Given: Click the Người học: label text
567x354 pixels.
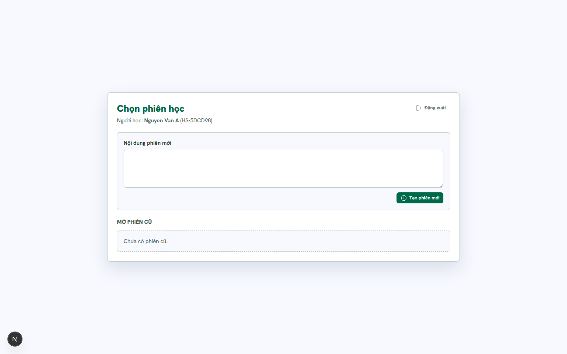Looking at the screenshot, I should click(x=130, y=120).
